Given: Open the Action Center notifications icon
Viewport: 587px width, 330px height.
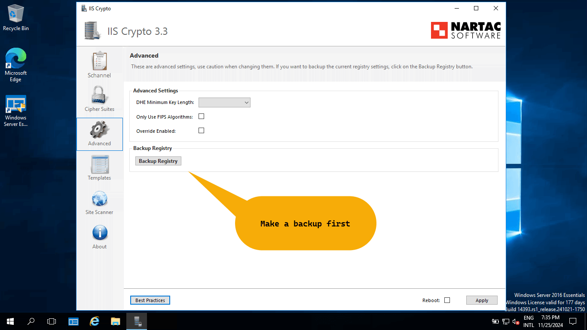Looking at the screenshot, I should [572, 321].
